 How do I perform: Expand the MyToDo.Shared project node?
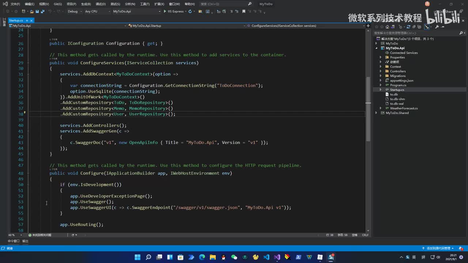click(x=376, y=113)
